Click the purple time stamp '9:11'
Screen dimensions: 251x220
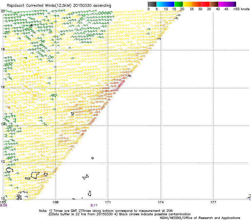tap(94, 205)
